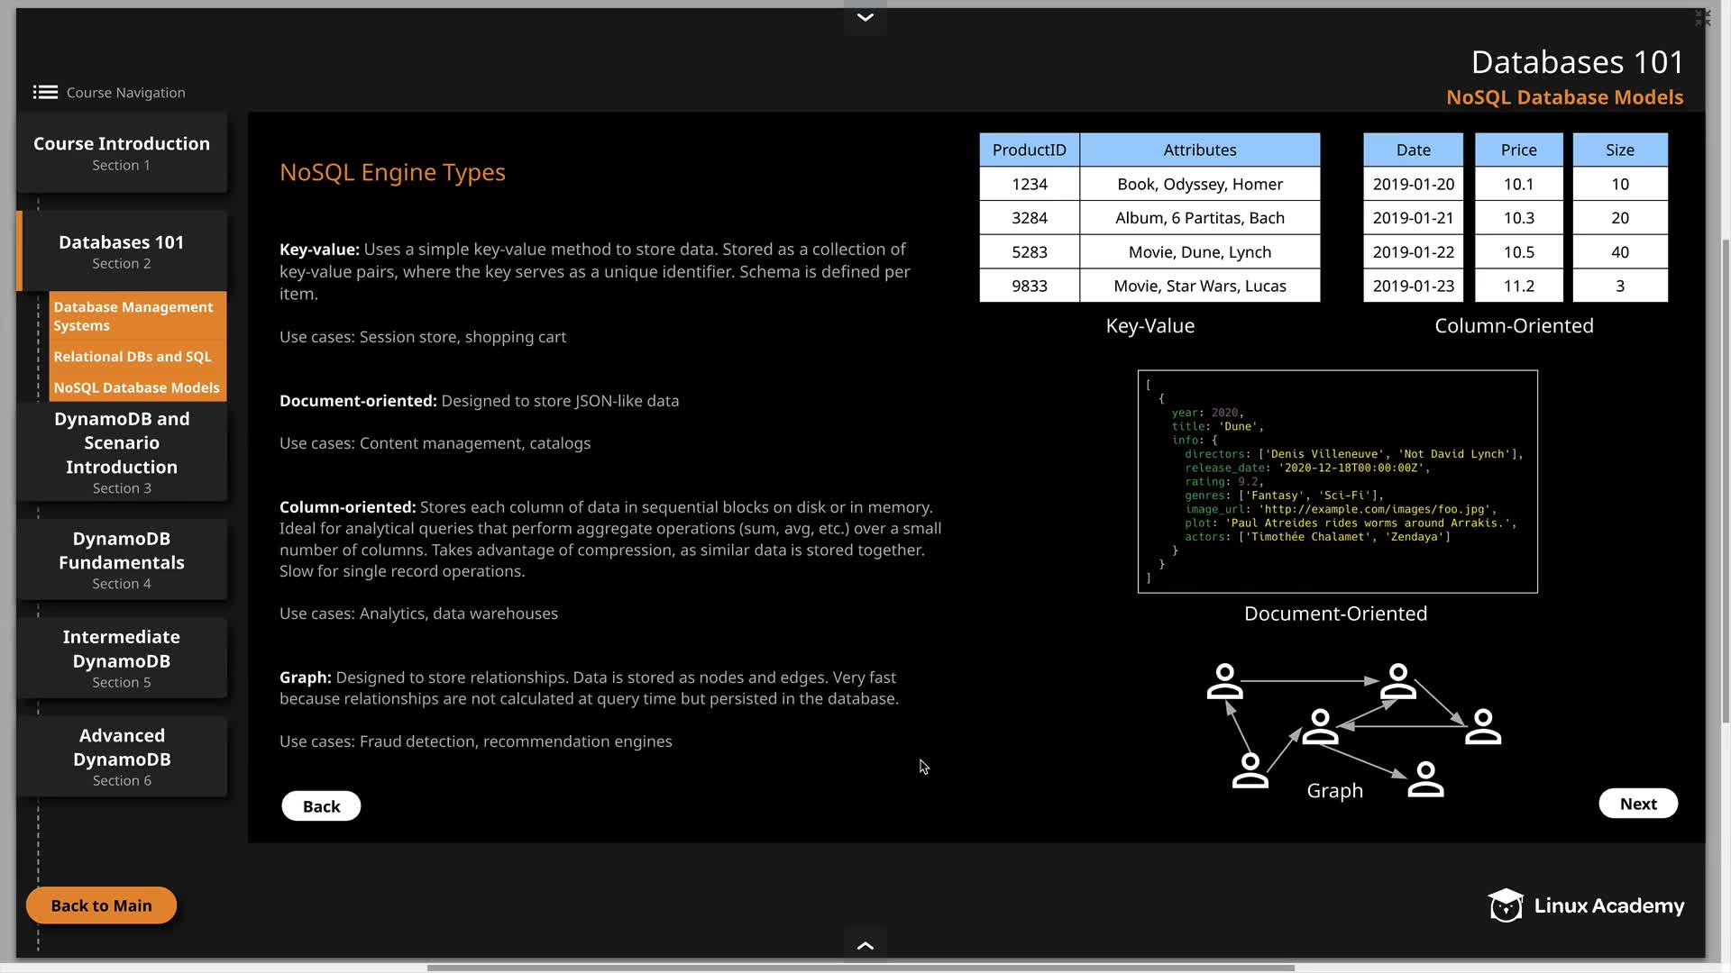Viewport: 1731px width, 973px height.
Task: Click the Linux Academy owl logo
Action: pyautogui.click(x=1505, y=905)
